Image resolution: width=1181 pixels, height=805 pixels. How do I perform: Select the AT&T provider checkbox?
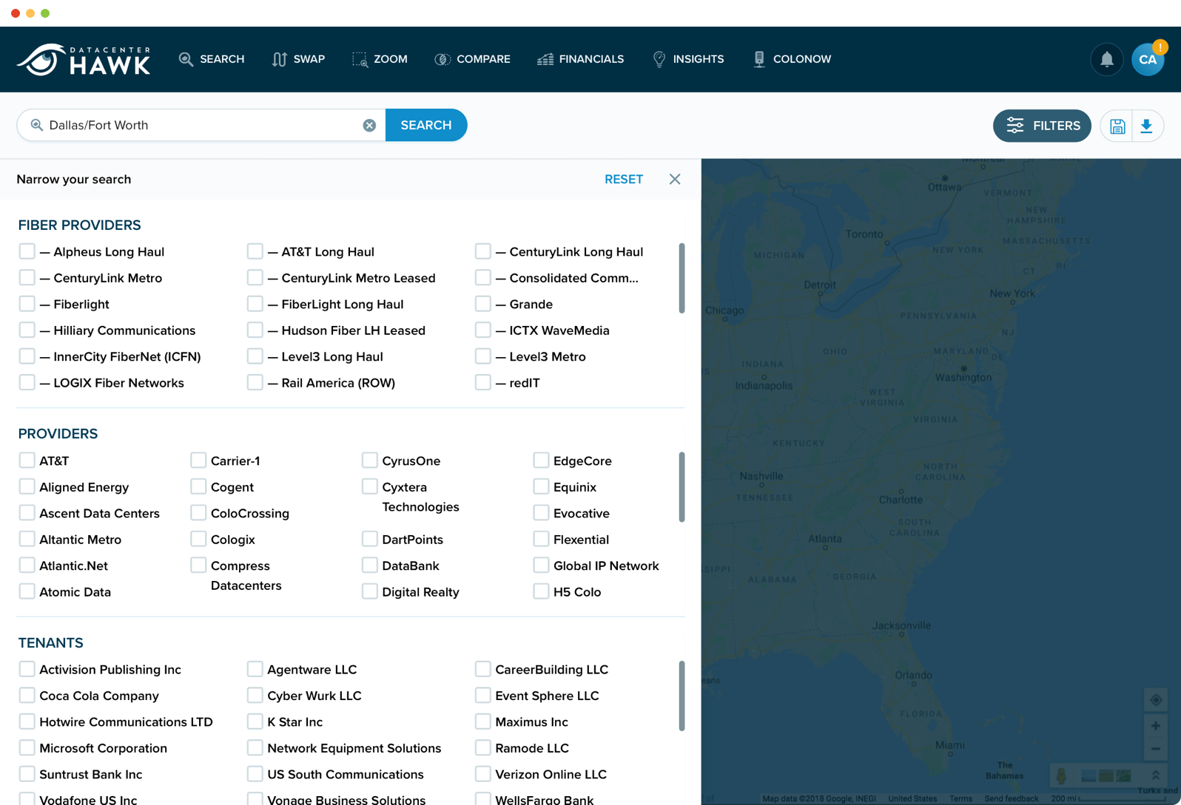27,461
